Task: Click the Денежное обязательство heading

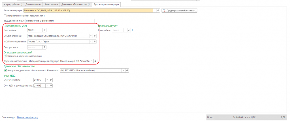Action: [19, 66]
